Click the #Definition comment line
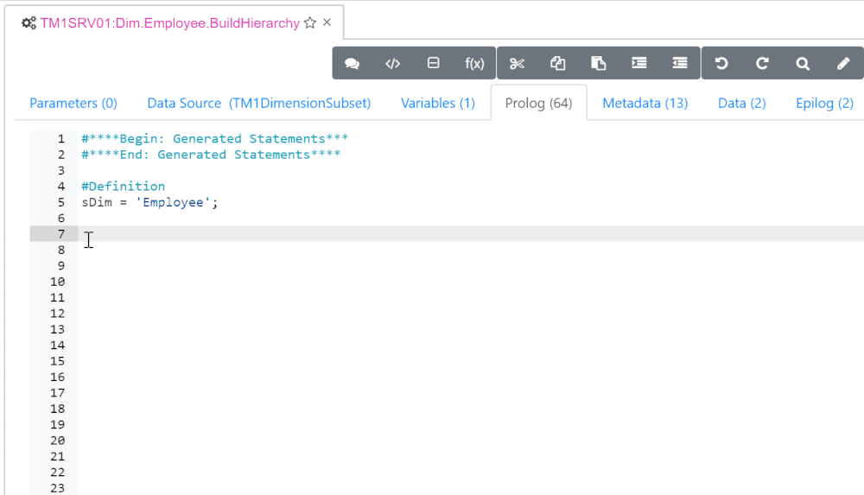This screenshot has width=864, height=495. click(x=124, y=187)
